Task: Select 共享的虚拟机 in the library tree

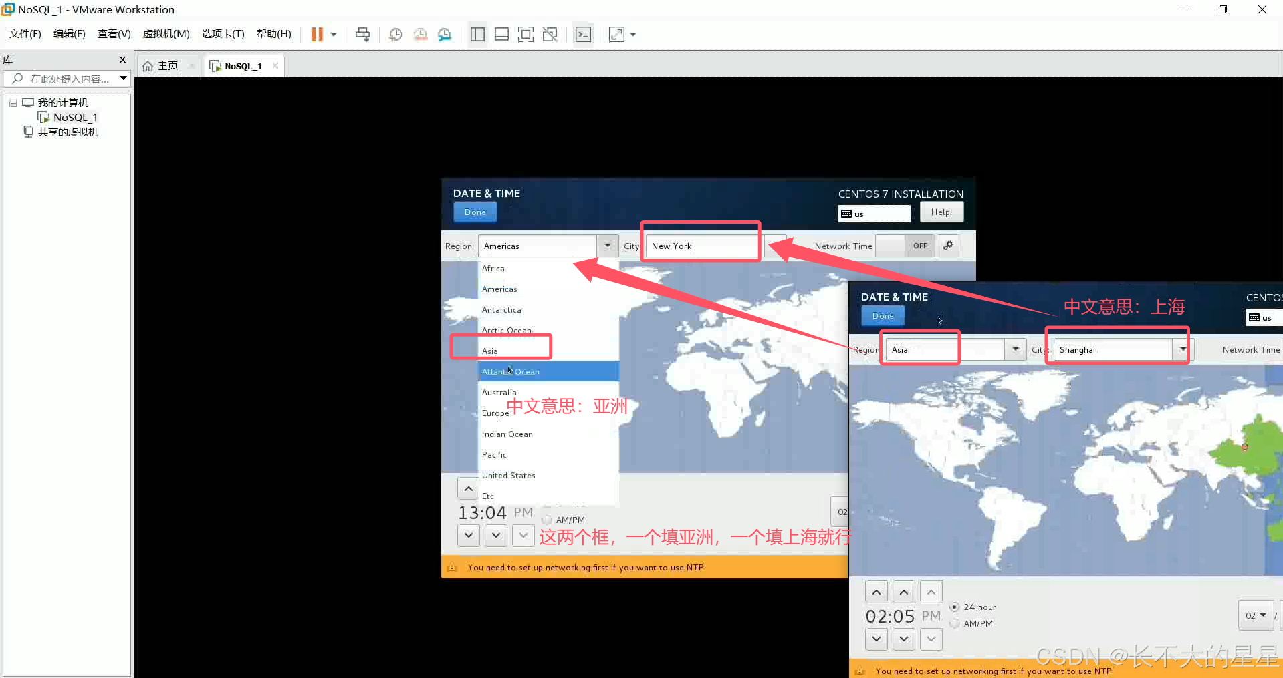Action: pyautogui.click(x=68, y=132)
